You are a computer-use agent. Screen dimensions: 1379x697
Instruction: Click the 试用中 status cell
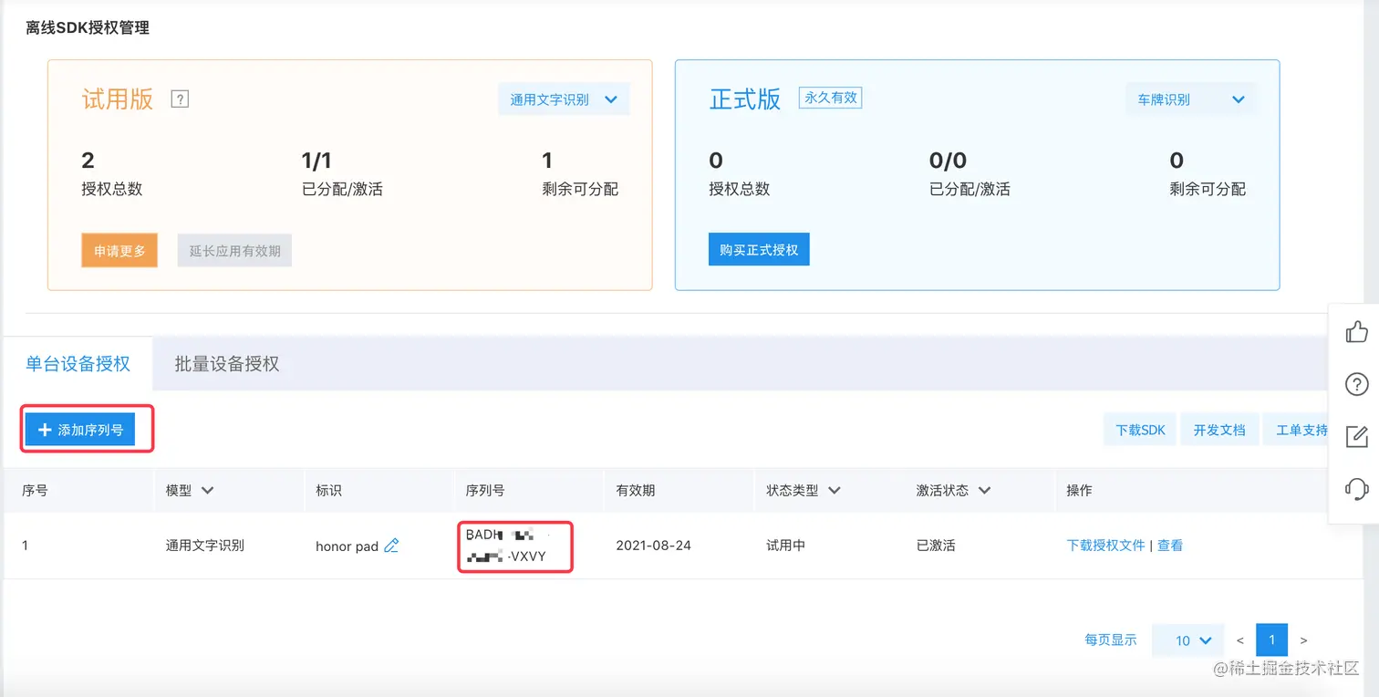[x=786, y=546]
